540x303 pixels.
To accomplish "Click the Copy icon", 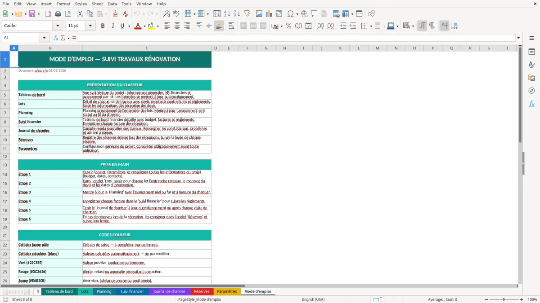I will point(90,14).
